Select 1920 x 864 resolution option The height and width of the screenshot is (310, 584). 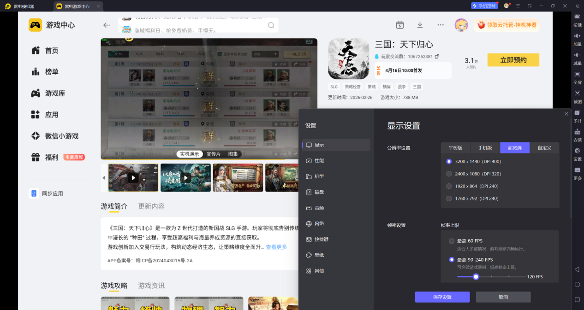449,186
